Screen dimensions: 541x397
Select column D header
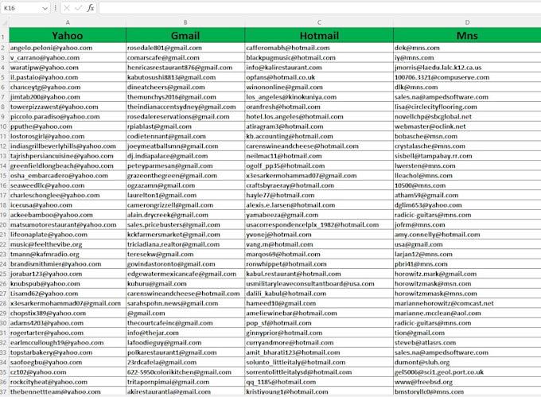click(467, 22)
